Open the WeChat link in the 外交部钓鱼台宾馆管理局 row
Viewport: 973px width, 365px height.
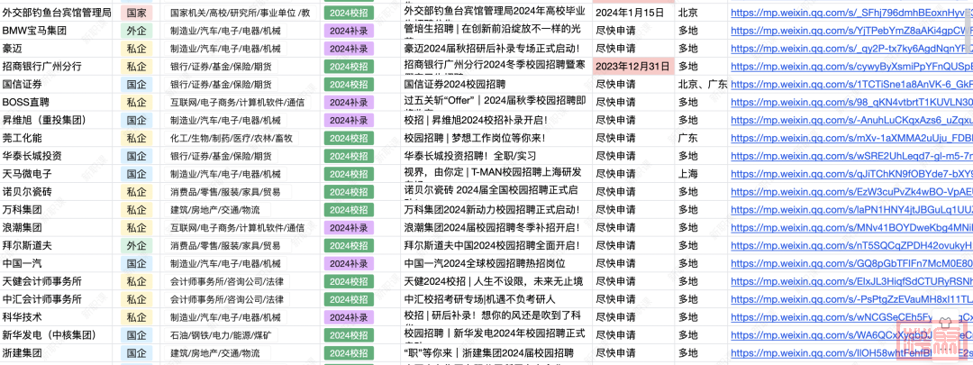coord(851,12)
